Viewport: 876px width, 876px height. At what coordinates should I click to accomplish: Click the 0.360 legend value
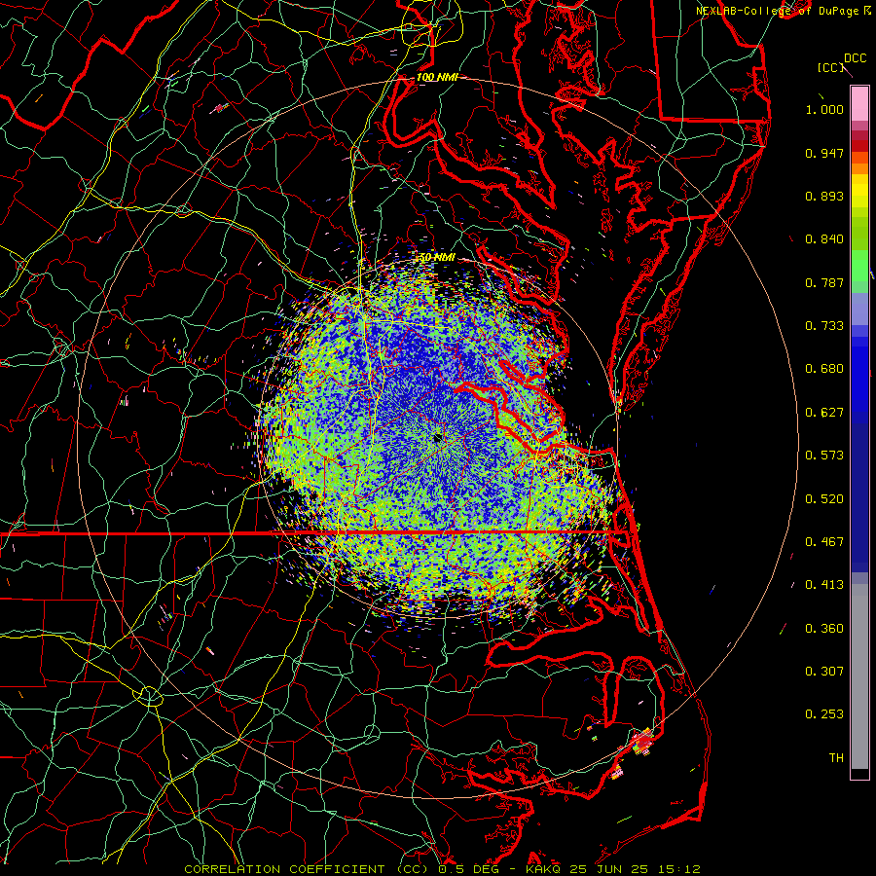tap(824, 629)
